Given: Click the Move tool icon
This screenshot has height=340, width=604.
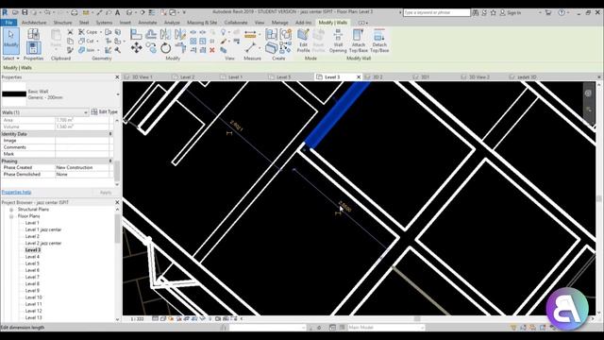Looking at the screenshot, I should click(x=136, y=48).
